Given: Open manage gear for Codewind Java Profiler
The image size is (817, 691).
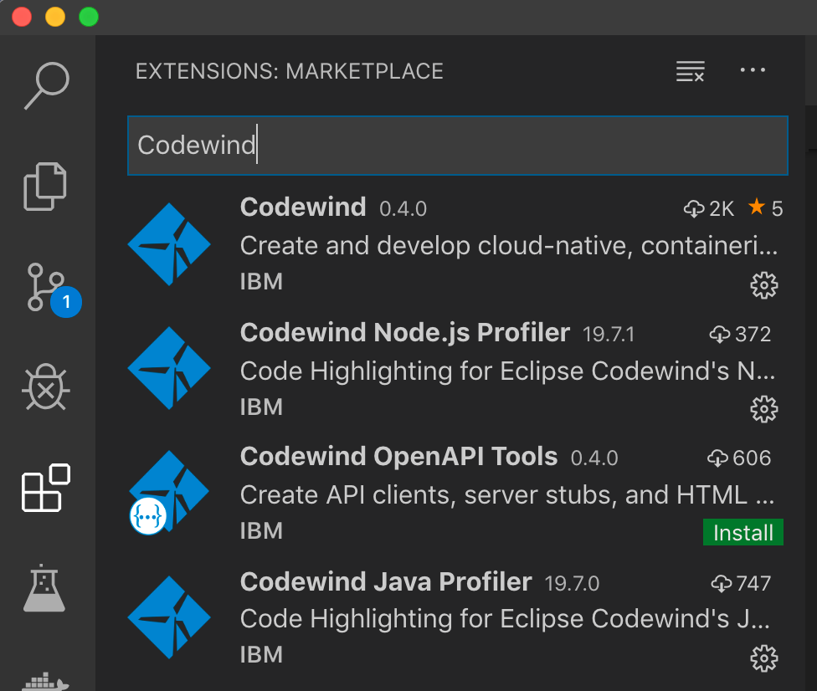Looking at the screenshot, I should (x=764, y=658).
